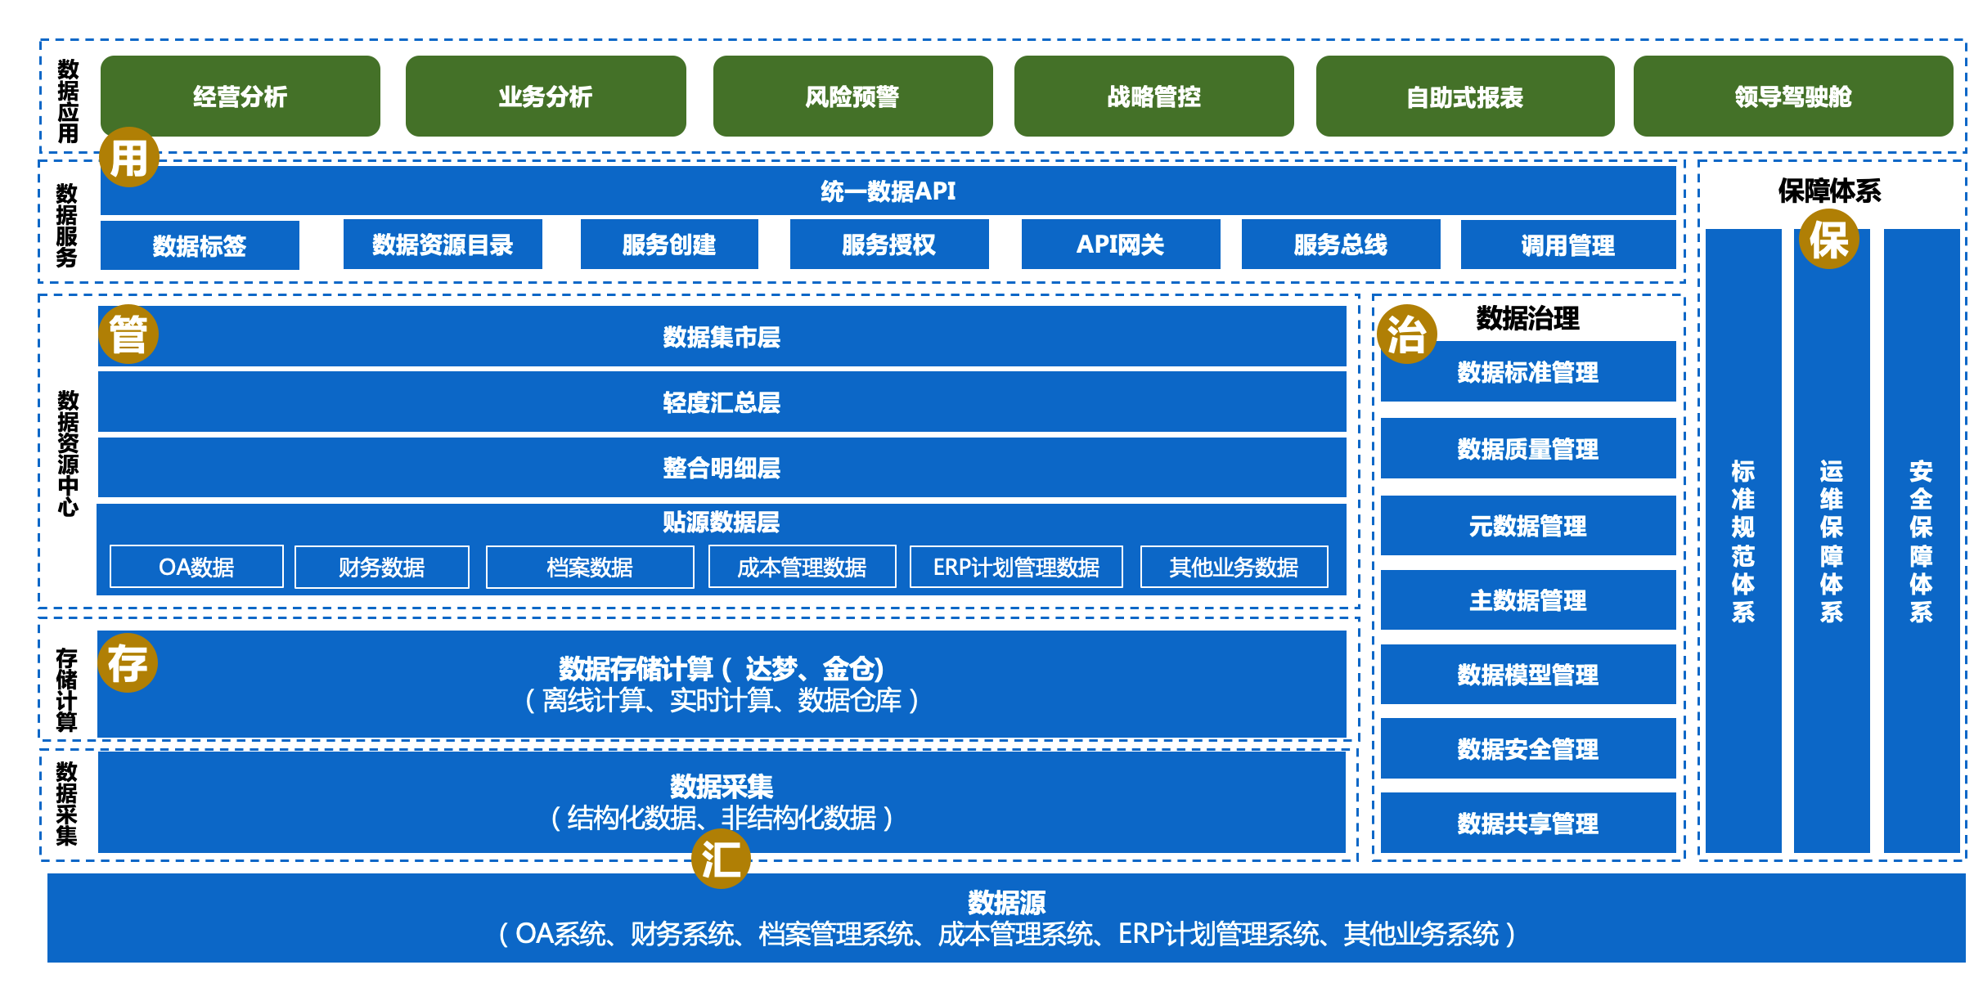
Task: Click the 轻度汇总层 bar
Action: click(722, 402)
